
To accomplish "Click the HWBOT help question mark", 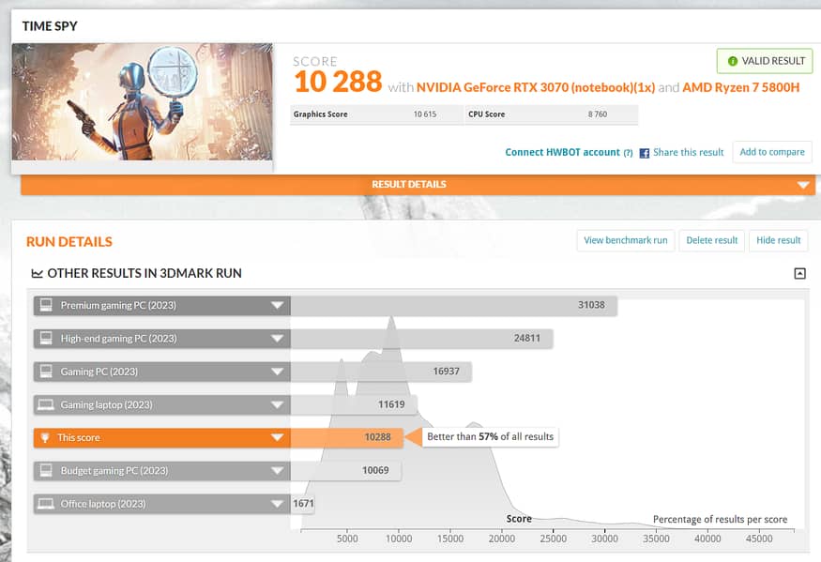I will (628, 153).
